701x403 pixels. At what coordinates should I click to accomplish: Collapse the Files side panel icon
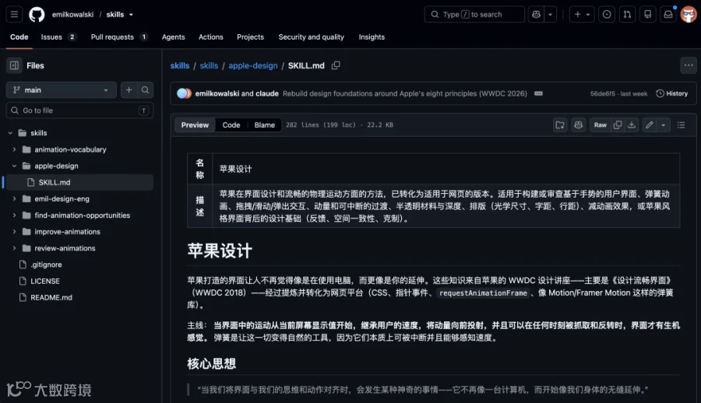14,65
